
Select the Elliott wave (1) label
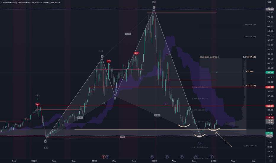tap(38, 95)
